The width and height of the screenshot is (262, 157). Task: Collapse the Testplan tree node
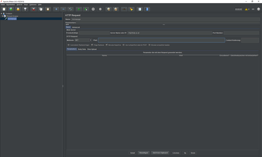click(1, 14)
